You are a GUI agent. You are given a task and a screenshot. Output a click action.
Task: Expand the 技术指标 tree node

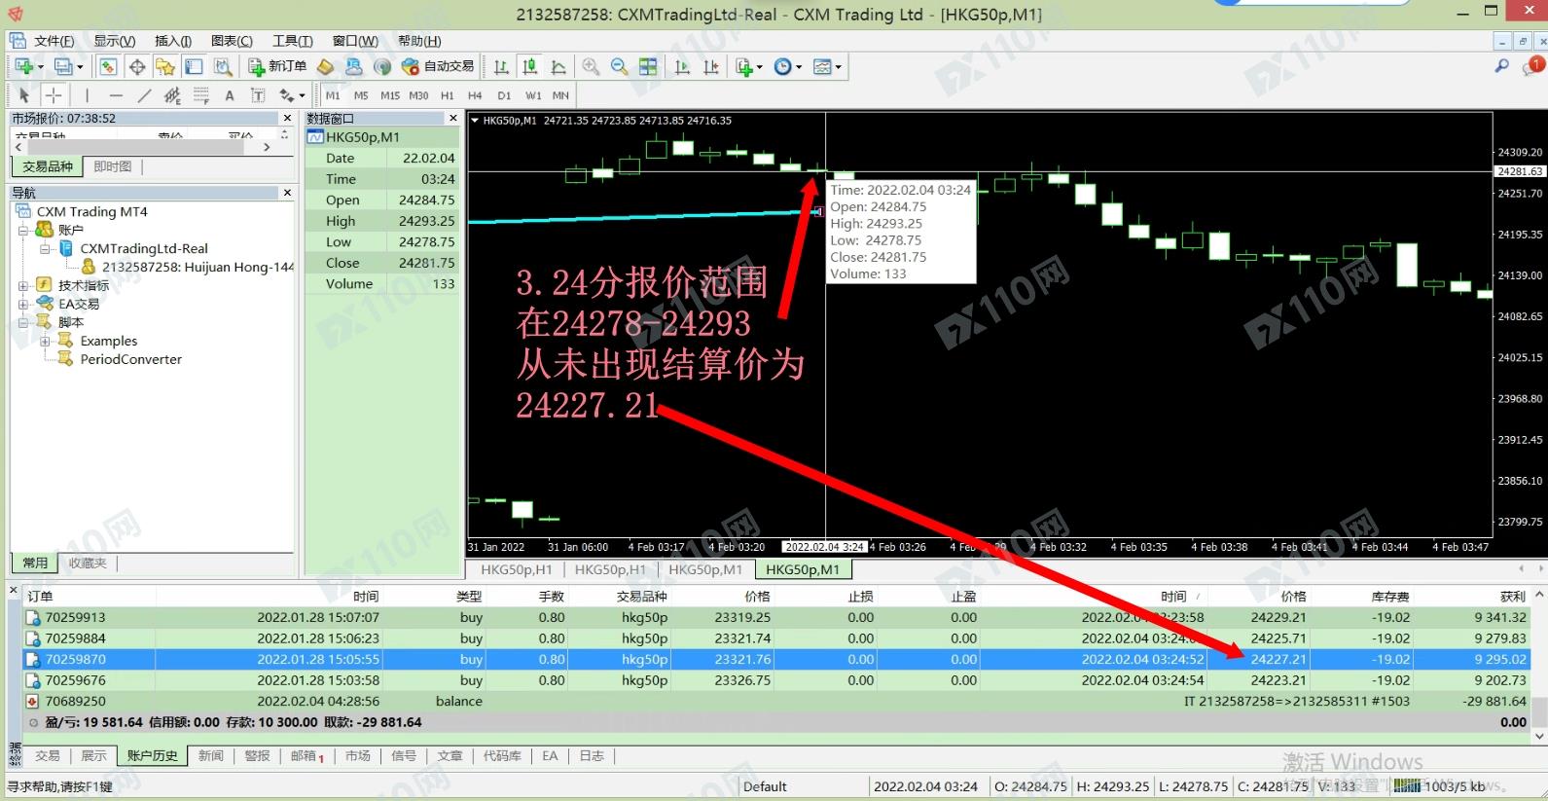tap(23, 286)
